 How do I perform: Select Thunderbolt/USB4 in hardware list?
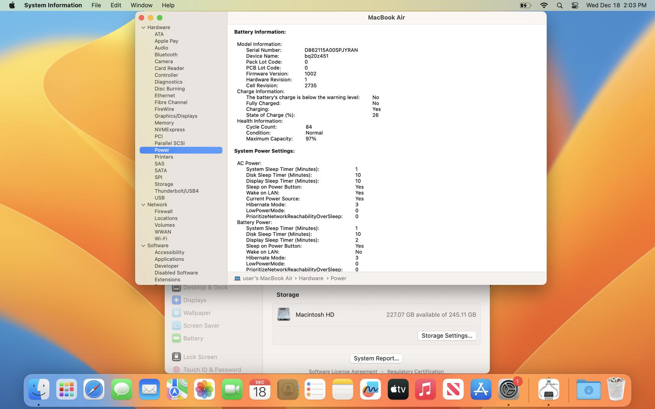click(176, 191)
